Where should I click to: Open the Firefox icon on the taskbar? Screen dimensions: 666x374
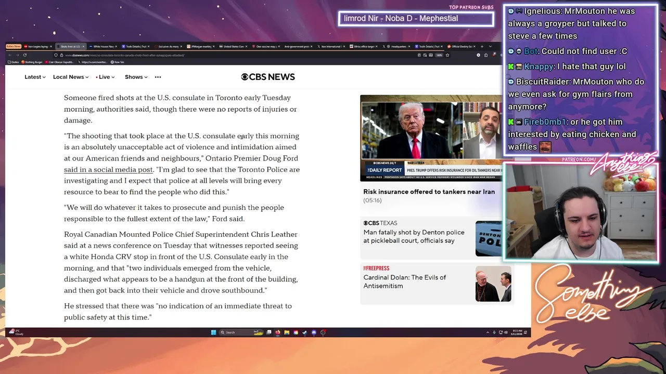[x=277, y=332]
